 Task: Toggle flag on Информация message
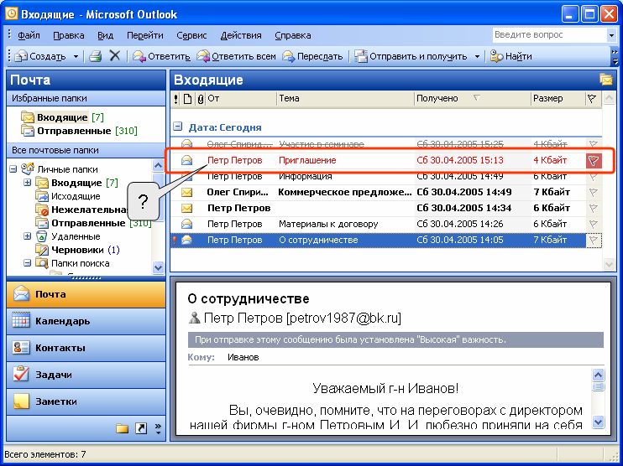[x=594, y=177]
